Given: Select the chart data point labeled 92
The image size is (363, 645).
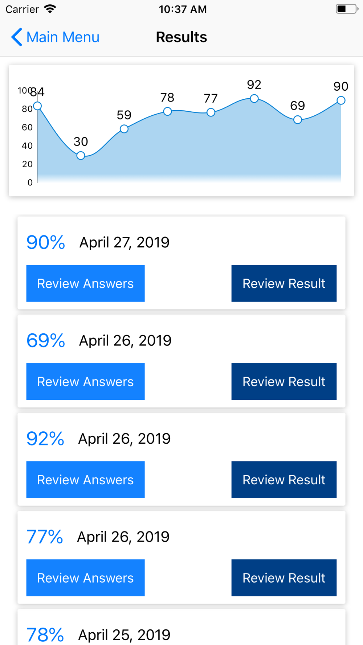Looking at the screenshot, I should (254, 98).
